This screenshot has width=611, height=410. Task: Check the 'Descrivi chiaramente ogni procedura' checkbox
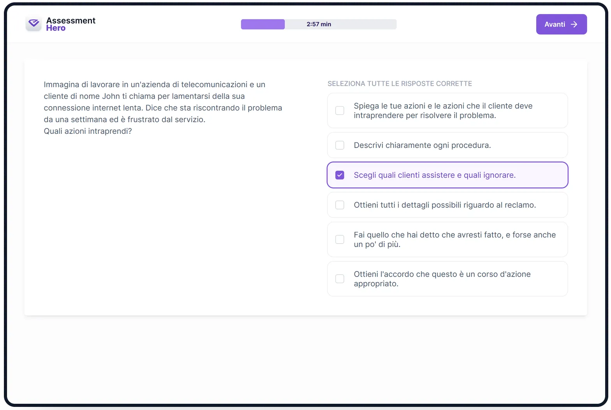pos(340,145)
